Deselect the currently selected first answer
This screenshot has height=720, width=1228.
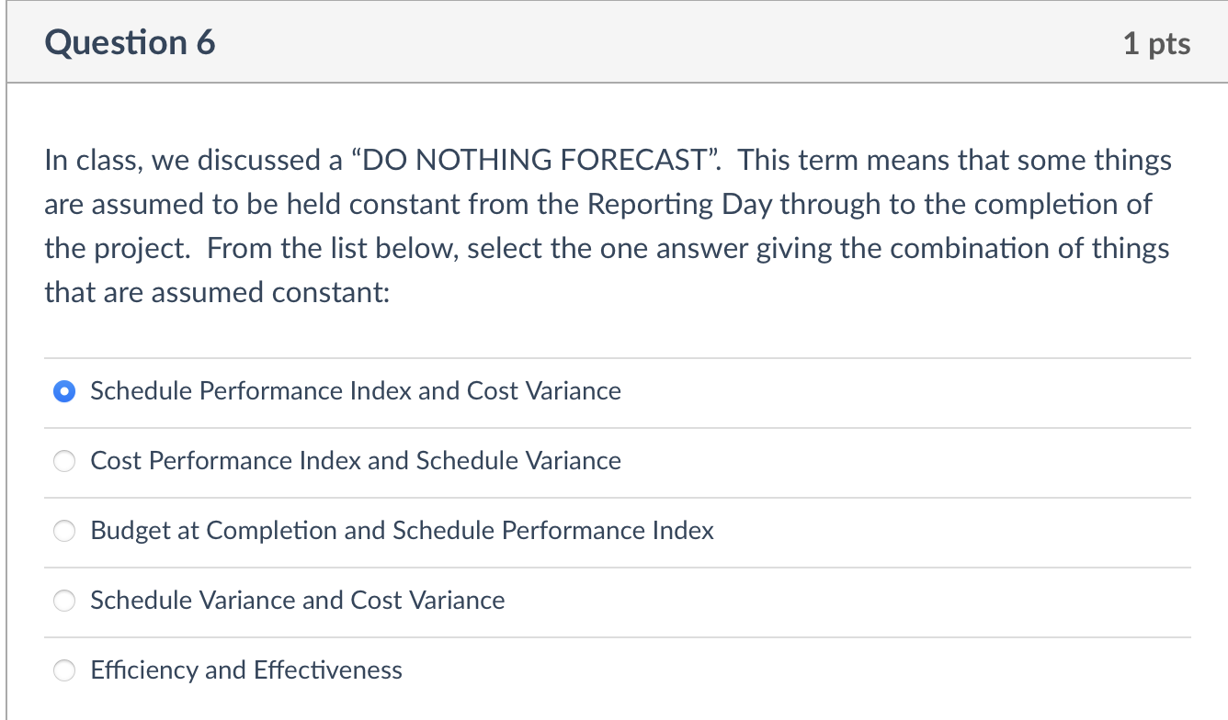(64, 391)
